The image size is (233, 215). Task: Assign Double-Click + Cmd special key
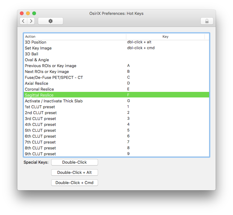pyautogui.click(x=74, y=183)
